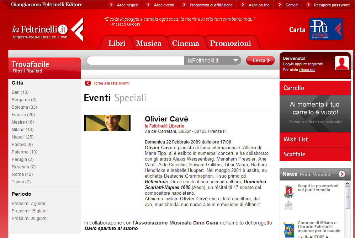Open the Promozioni tab
The height and width of the screenshot is (238, 355).
pos(231,43)
